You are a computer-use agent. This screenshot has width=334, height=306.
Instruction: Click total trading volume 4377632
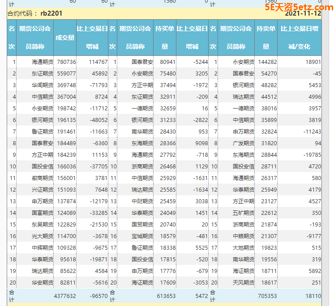(x=64, y=296)
